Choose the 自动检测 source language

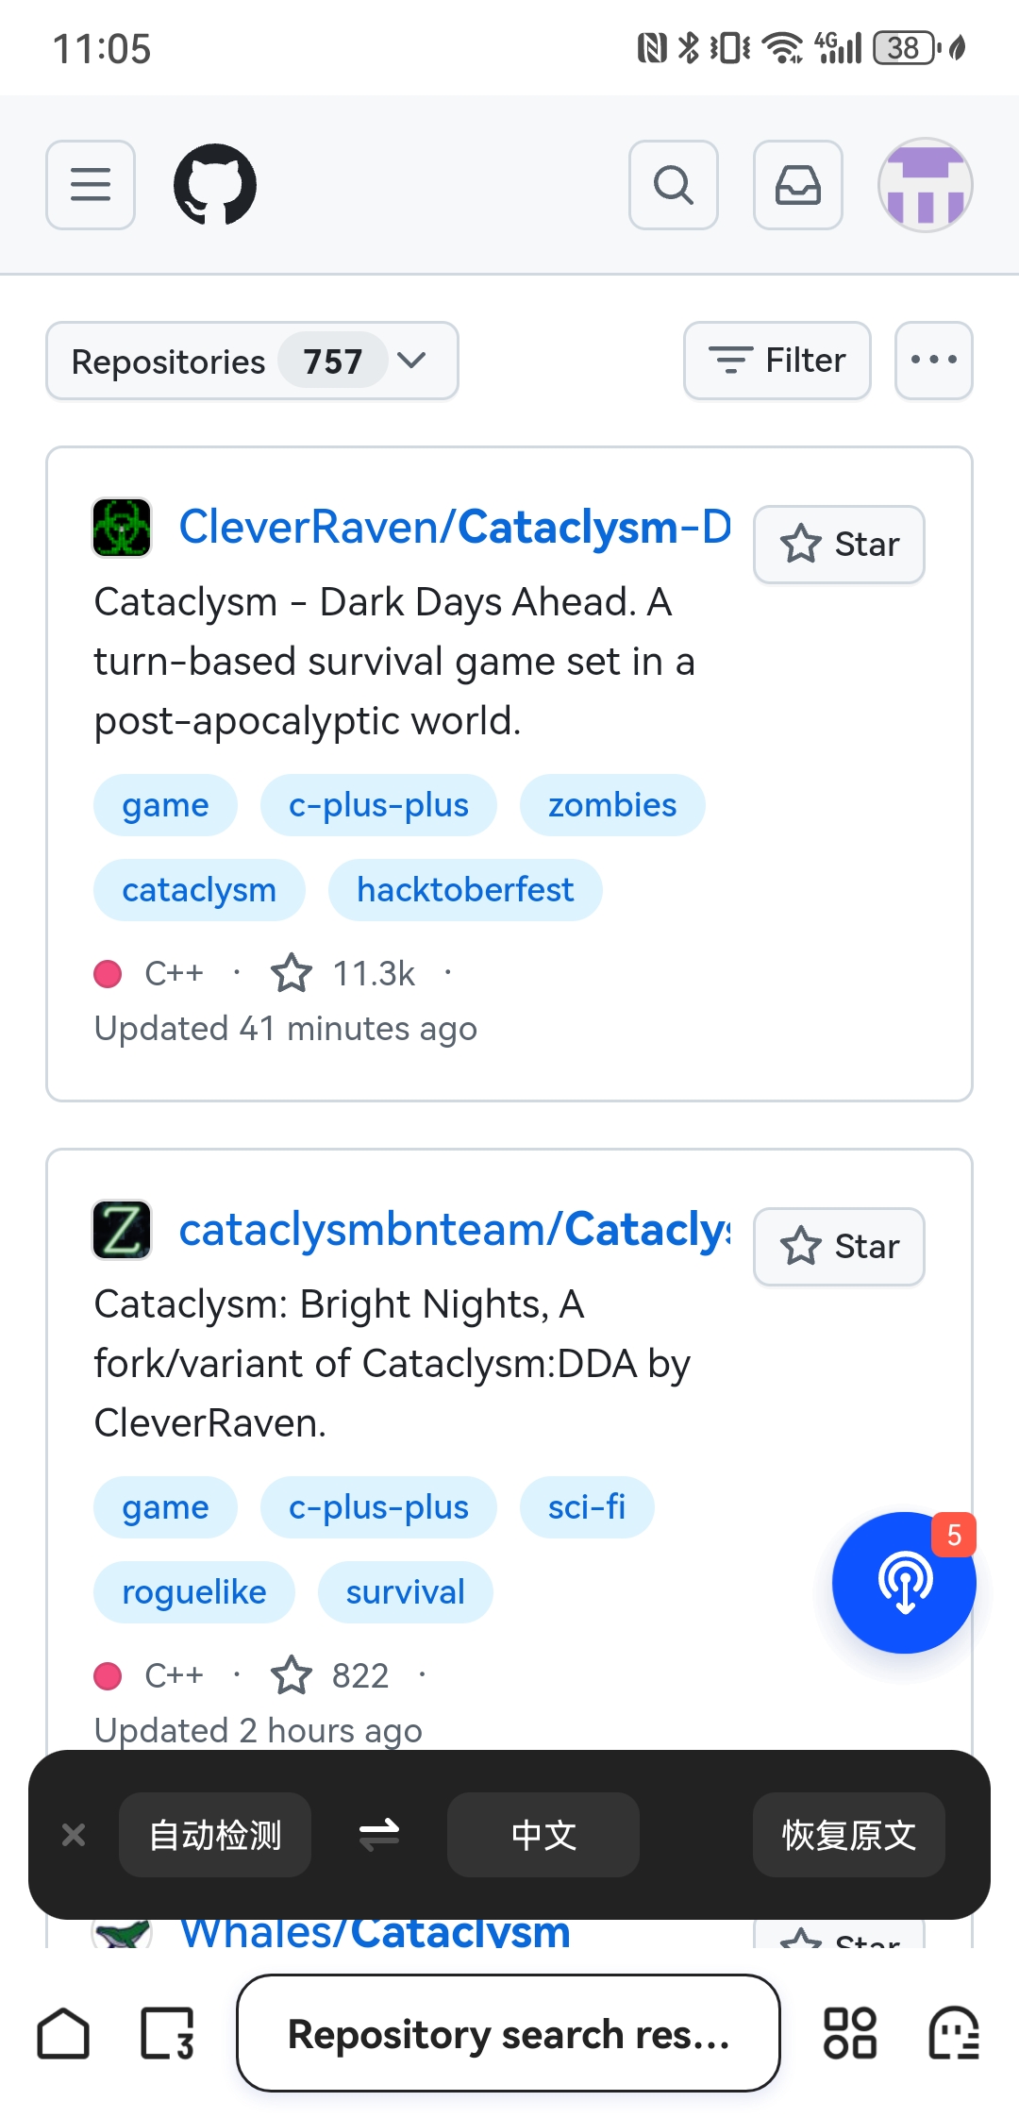click(215, 1835)
